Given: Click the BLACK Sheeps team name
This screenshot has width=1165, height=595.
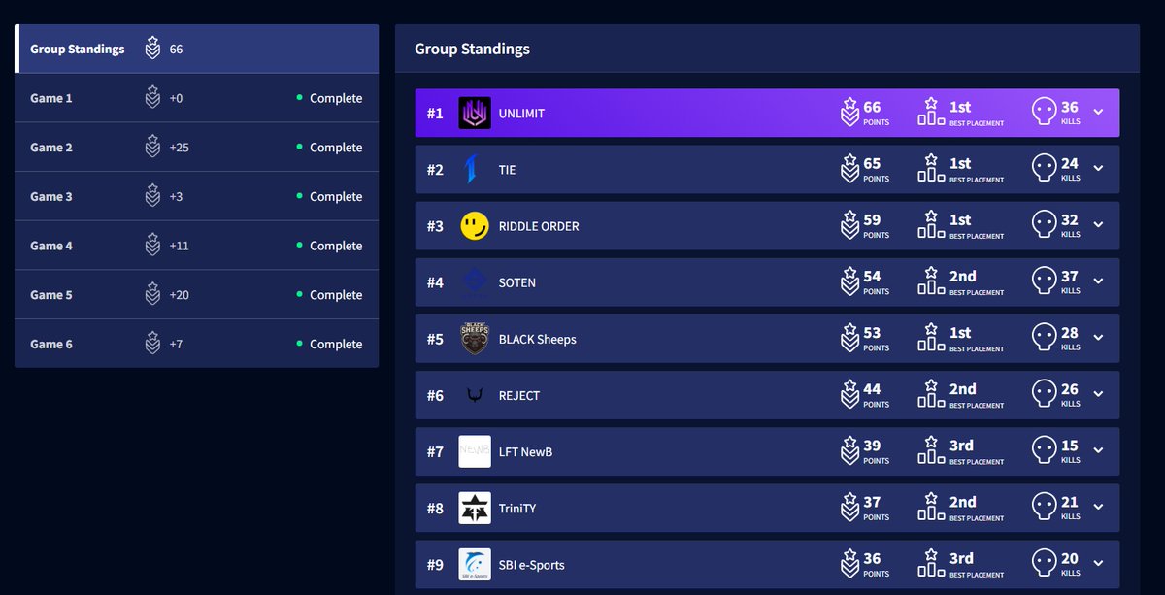Looking at the screenshot, I should (537, 340).
